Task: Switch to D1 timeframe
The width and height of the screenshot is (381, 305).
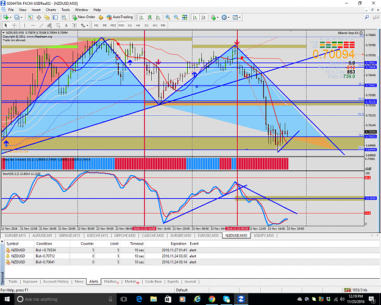Action: [x=146, y=25]
